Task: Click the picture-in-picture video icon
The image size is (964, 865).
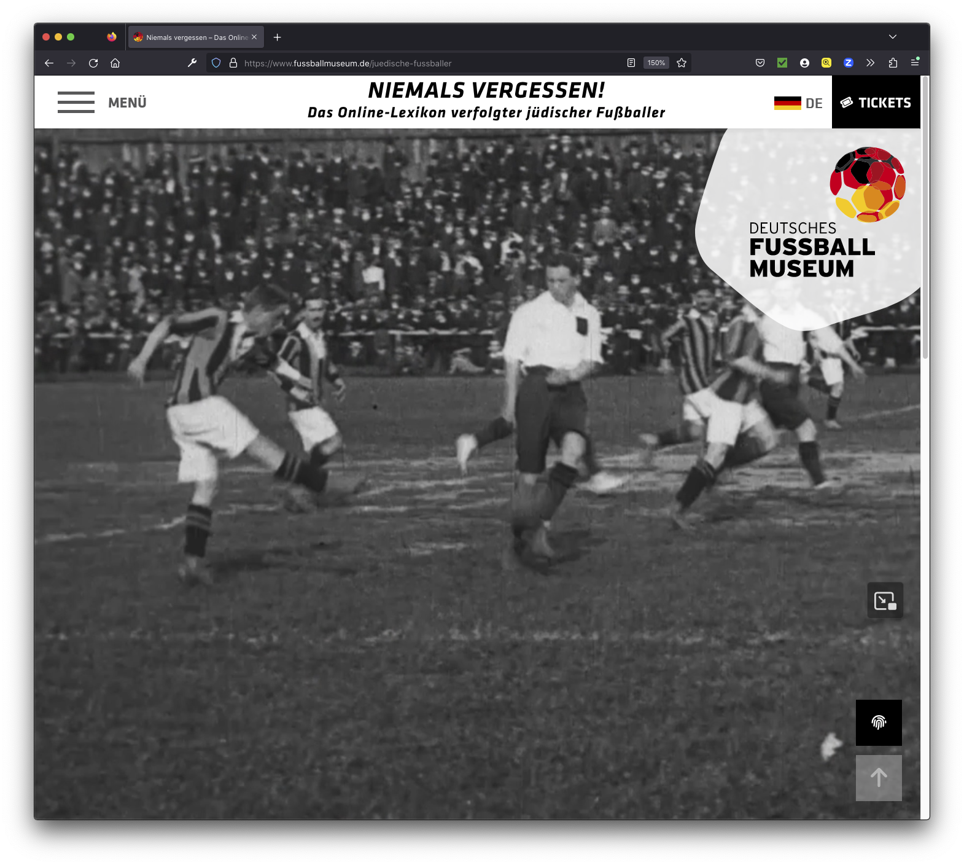Action: [x=885, y=600]
